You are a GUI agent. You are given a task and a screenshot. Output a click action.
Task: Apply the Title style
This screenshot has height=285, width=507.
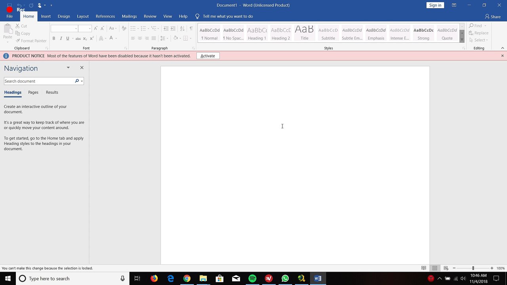[304, 34]
